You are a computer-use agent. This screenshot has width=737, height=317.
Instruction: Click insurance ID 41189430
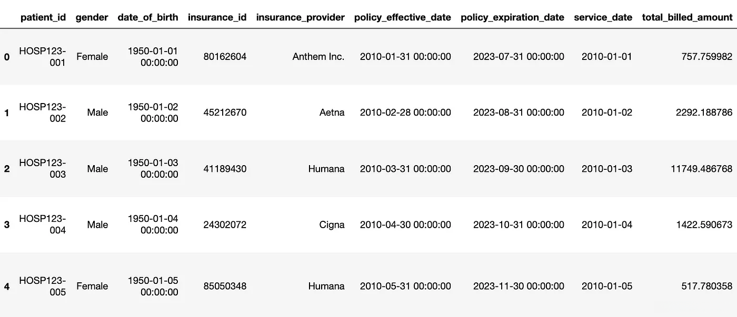coord(225,169)
